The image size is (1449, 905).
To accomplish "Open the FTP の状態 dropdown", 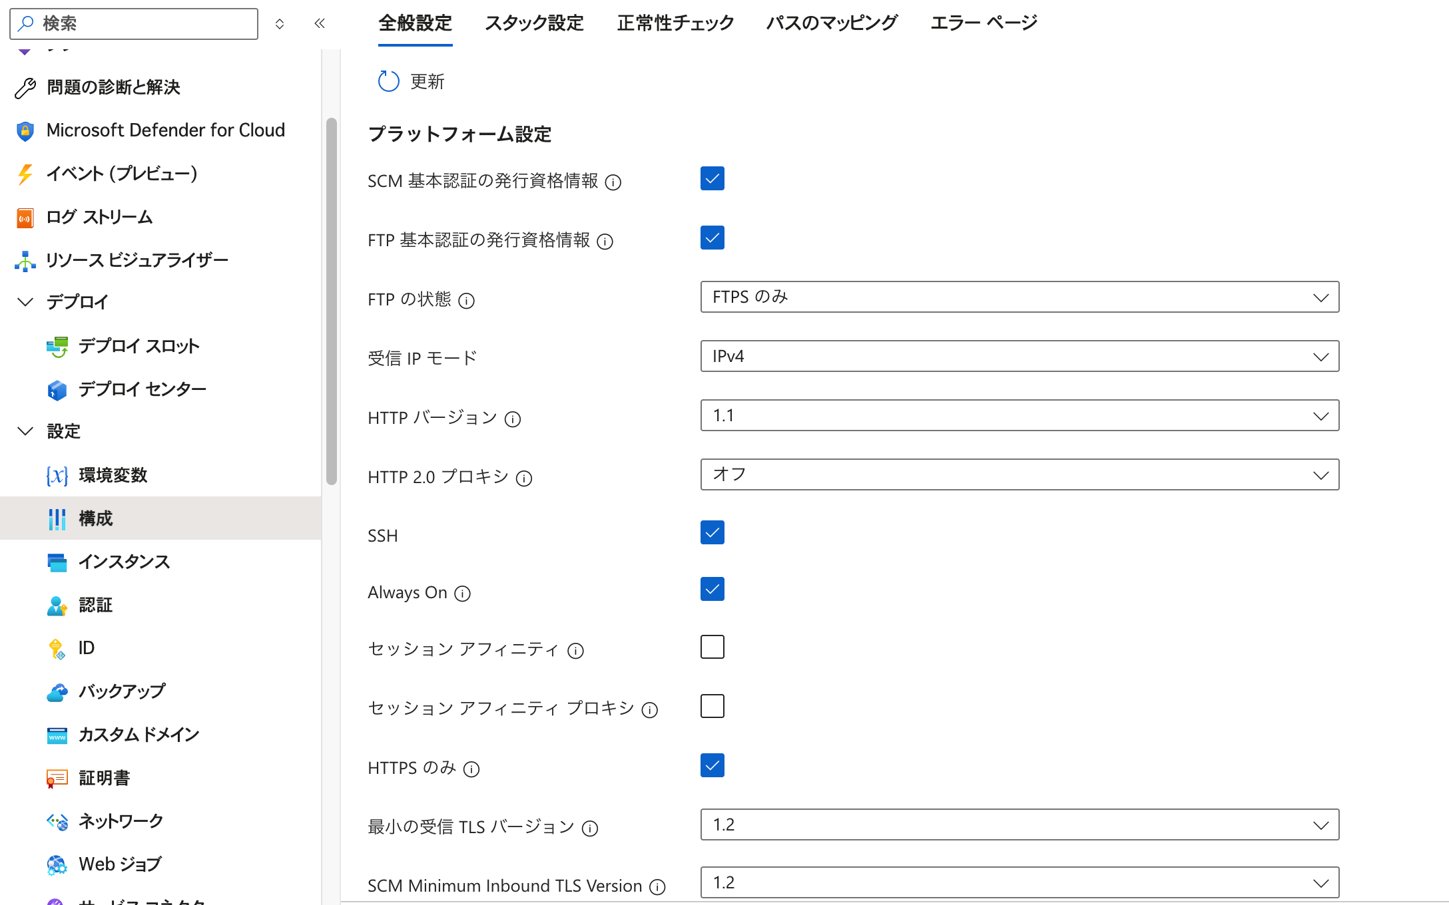I will pyautogui.click(x=1019, y=297).
